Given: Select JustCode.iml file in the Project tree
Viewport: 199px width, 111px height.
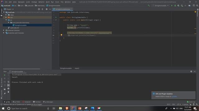Looking at the screenshot, I should [14, 28].
